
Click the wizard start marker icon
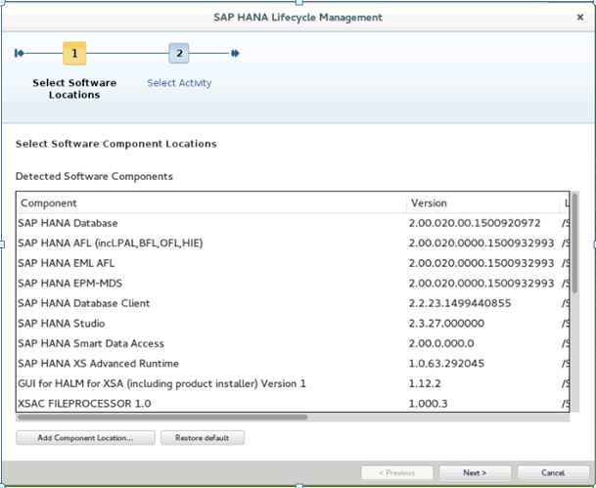(19, 54)
